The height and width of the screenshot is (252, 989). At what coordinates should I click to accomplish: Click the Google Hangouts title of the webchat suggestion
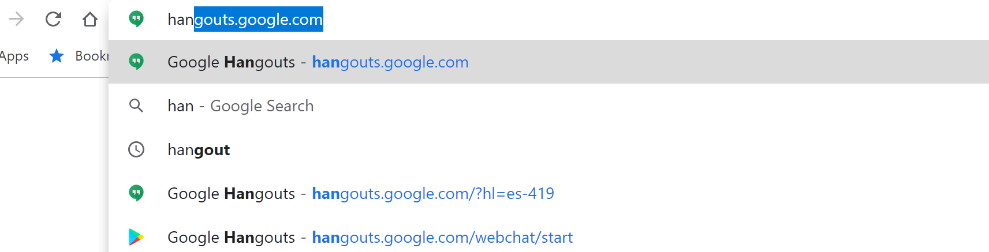click(231, 238)
